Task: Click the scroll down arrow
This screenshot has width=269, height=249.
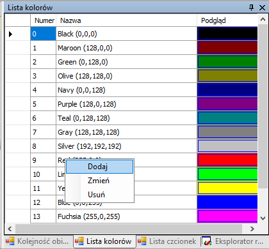Action: 263,218
